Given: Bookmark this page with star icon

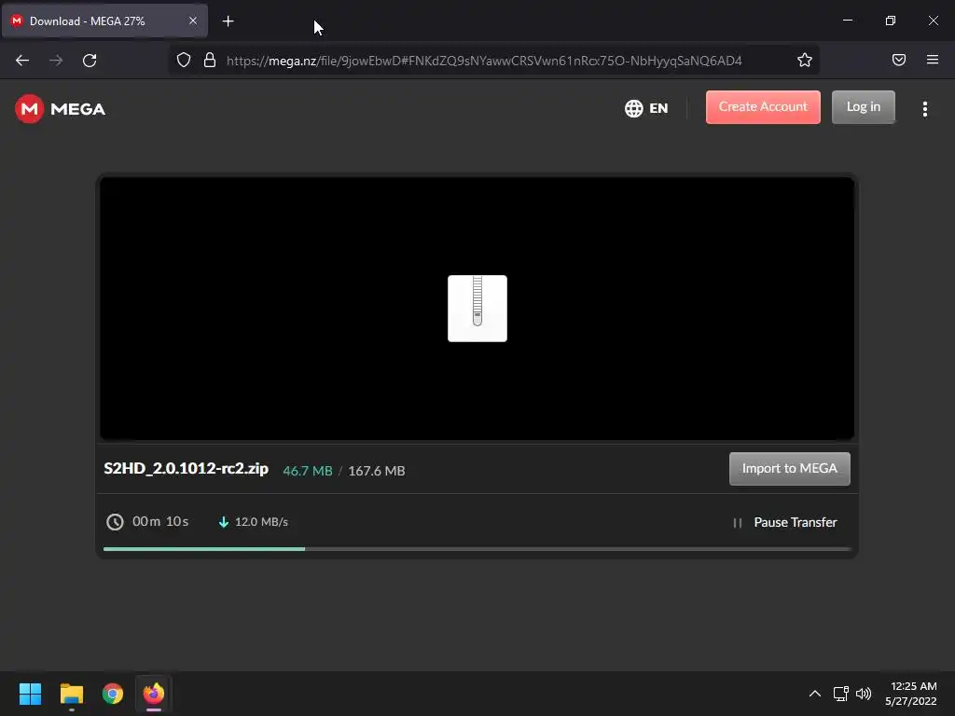Looking at the screenshot, I should click(x=805, y=61).
